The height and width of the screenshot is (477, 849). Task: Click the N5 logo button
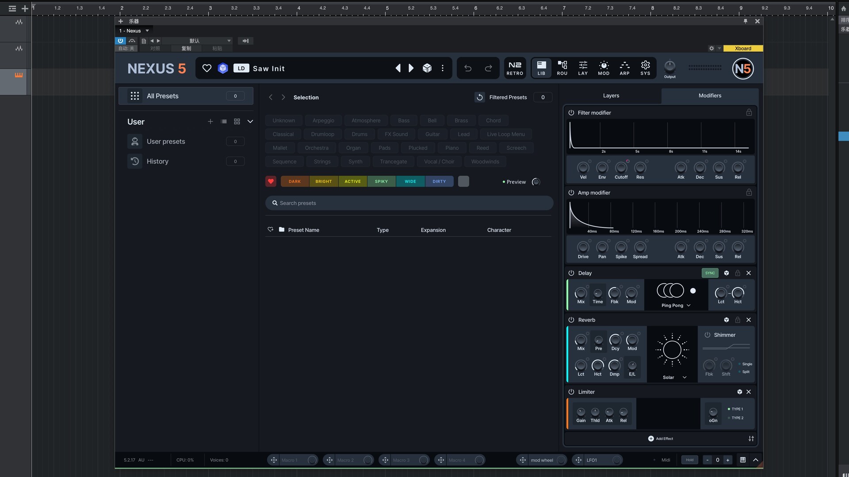pyautogui.click(x=743, y=68)
